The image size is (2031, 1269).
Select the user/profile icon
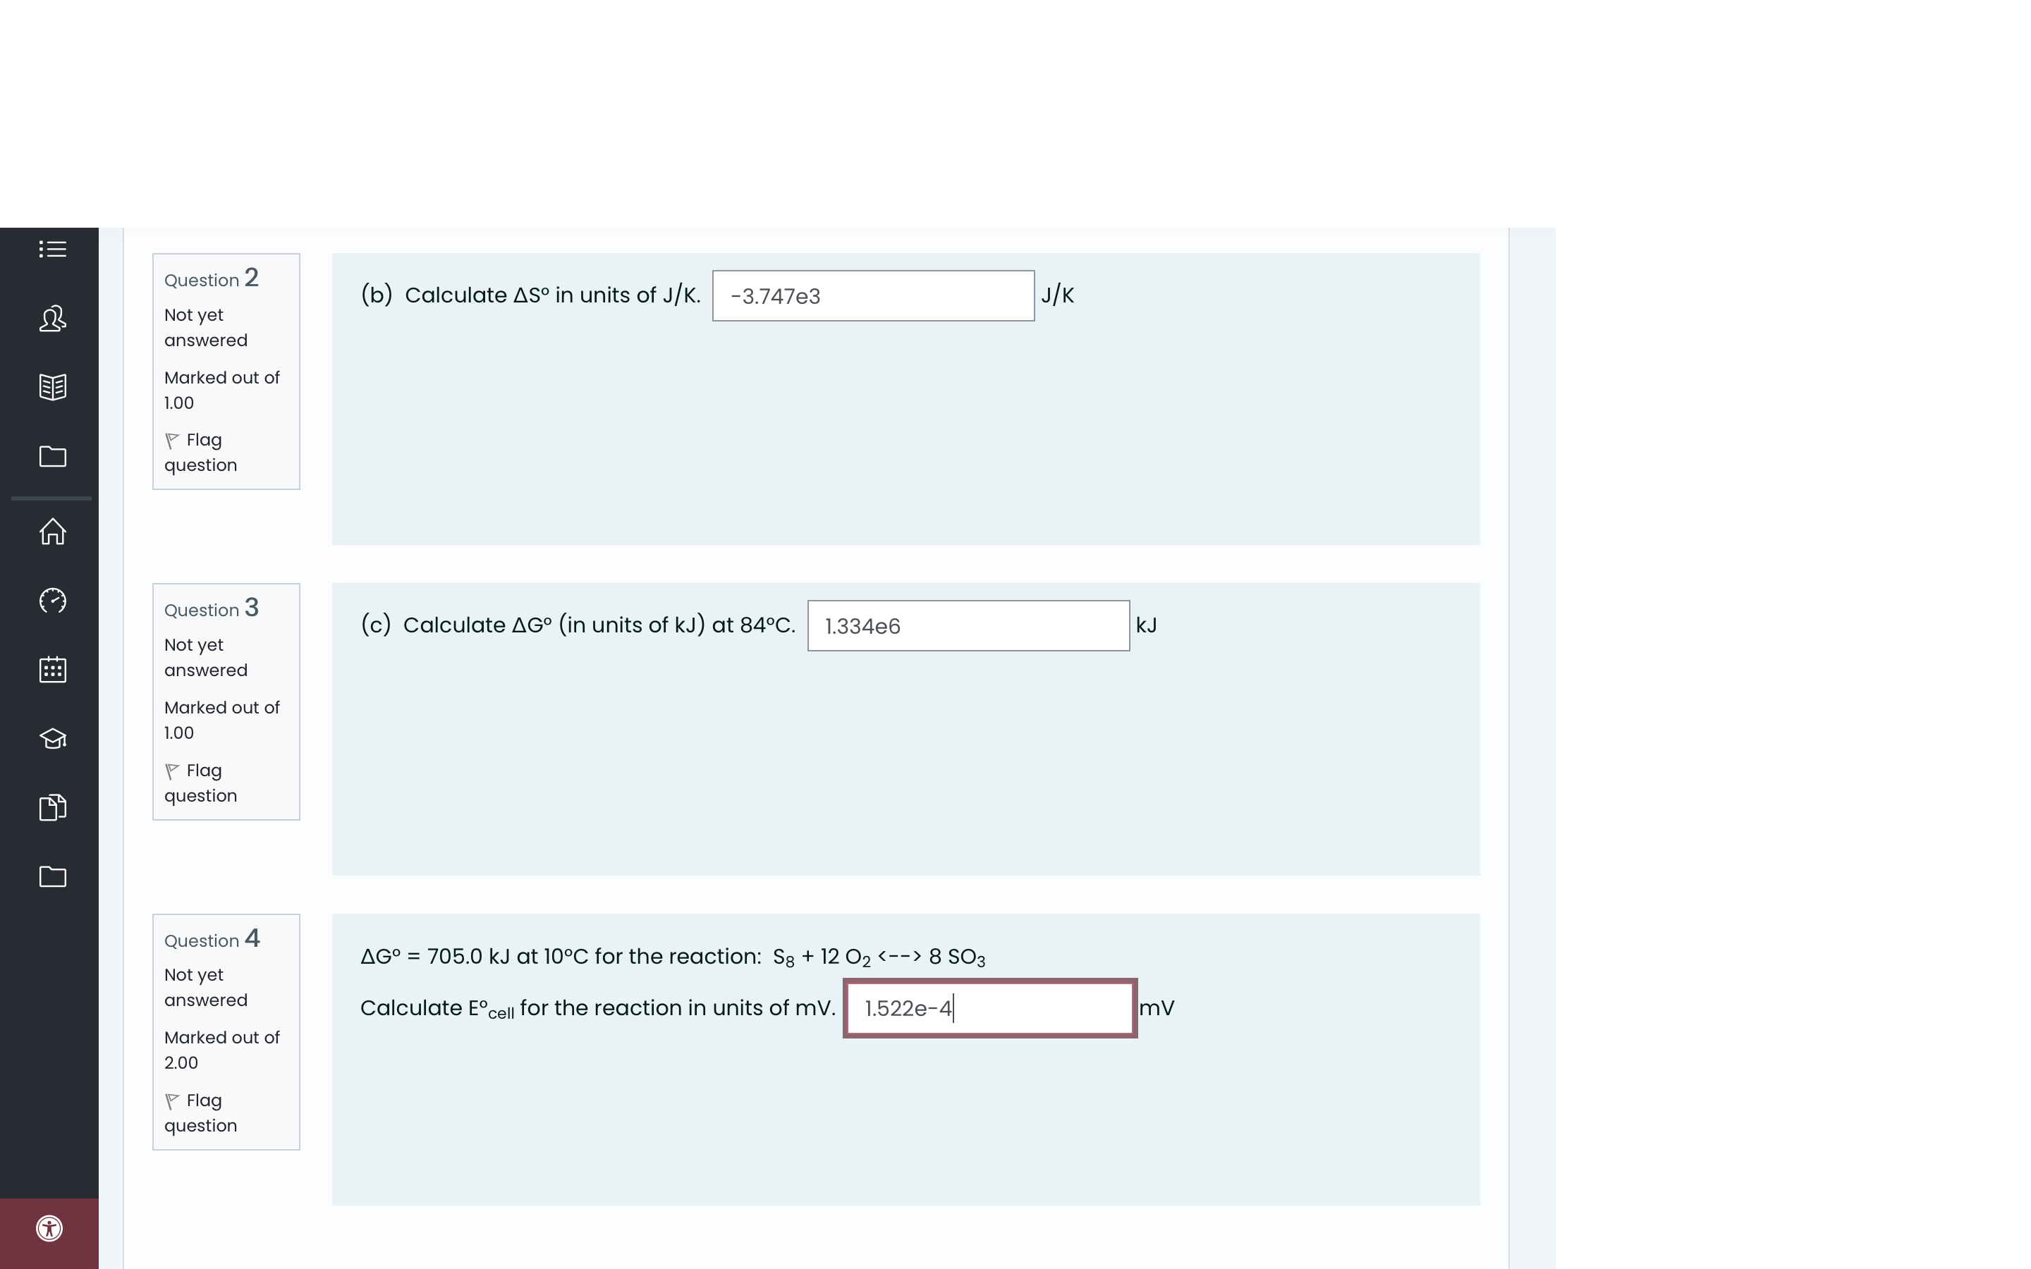click(53, 319)
